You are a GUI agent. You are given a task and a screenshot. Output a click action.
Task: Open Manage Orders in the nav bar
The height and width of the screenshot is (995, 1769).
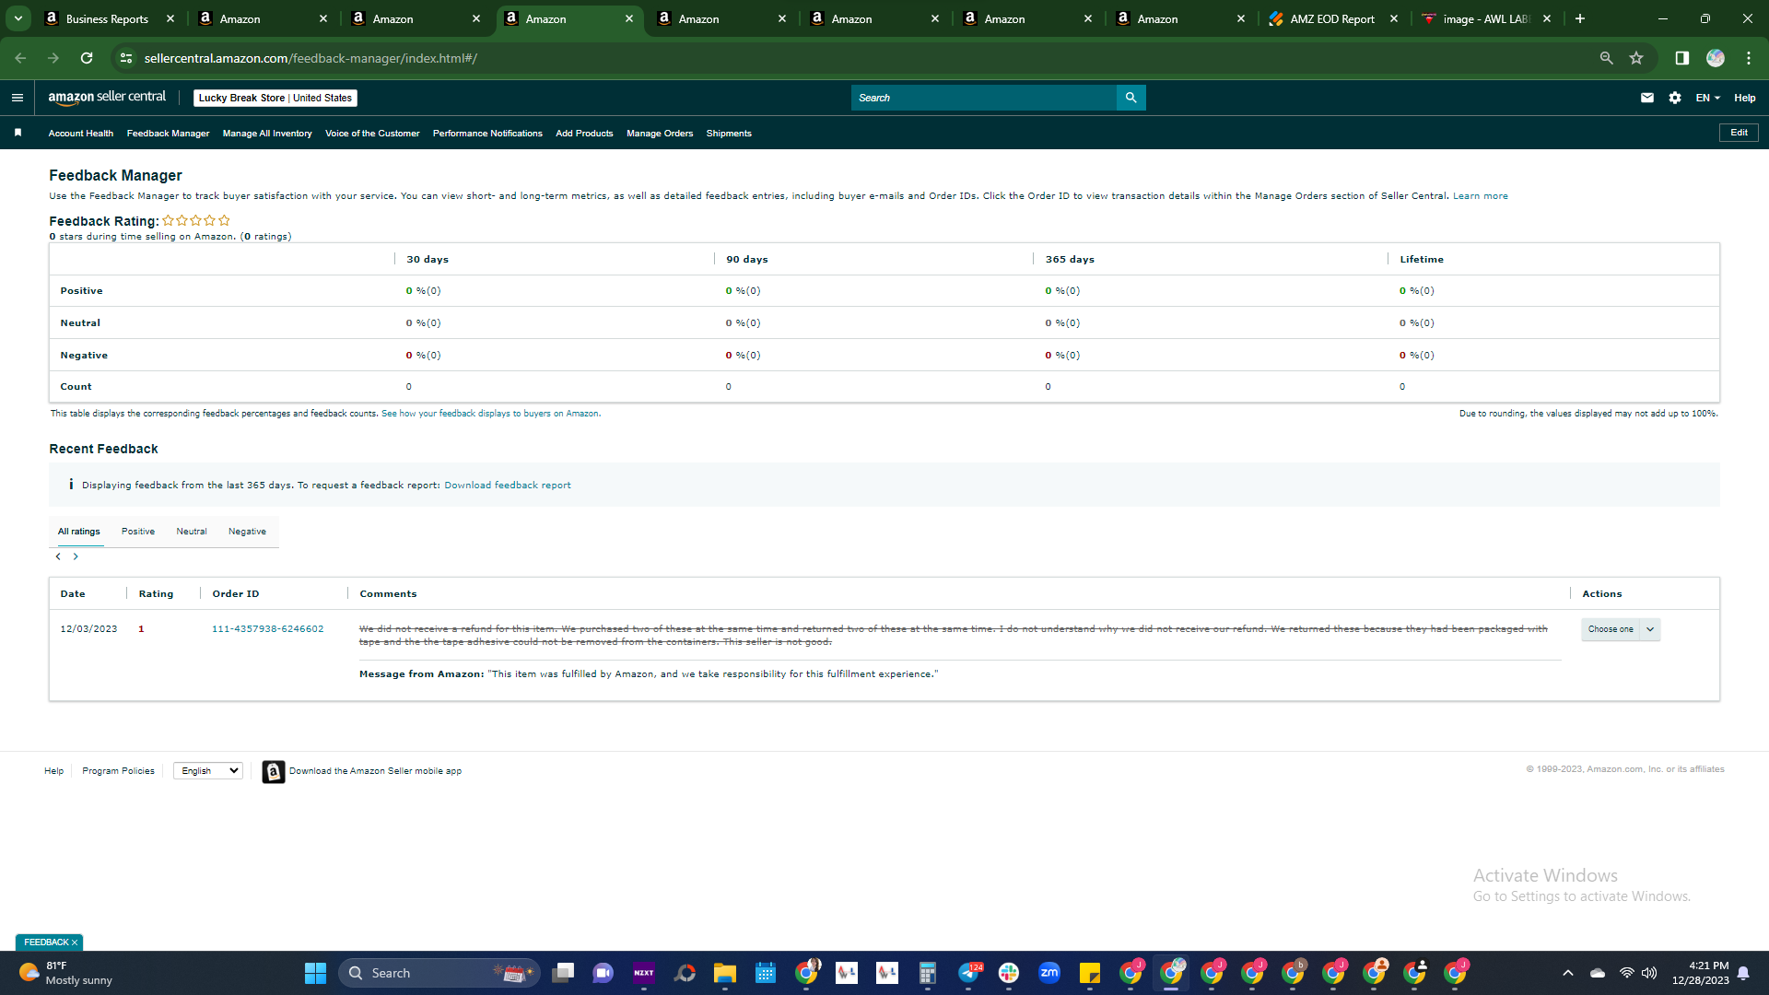point(660,134)
